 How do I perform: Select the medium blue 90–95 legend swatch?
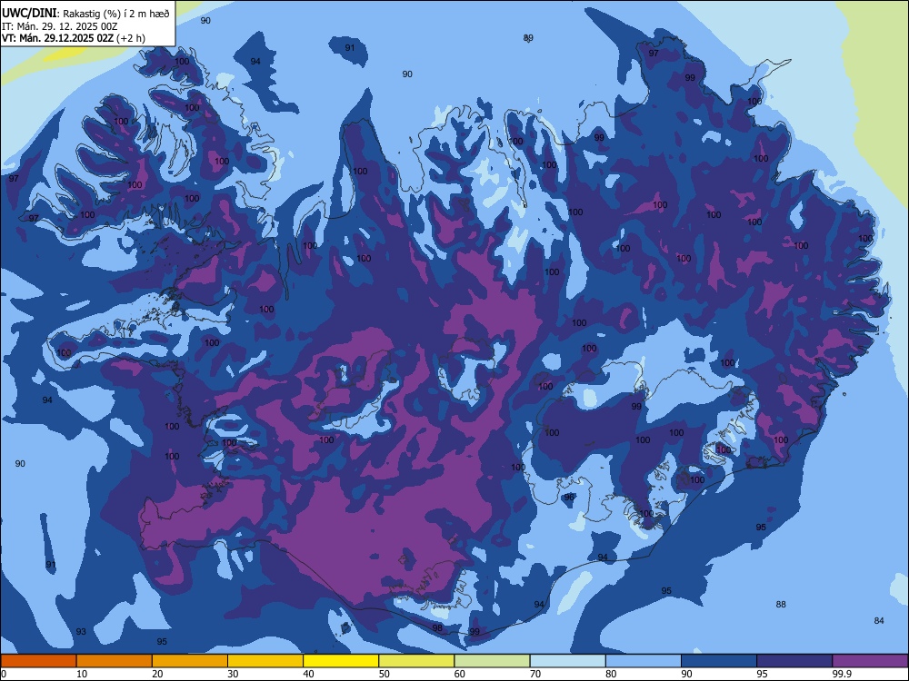click(719, 661)
